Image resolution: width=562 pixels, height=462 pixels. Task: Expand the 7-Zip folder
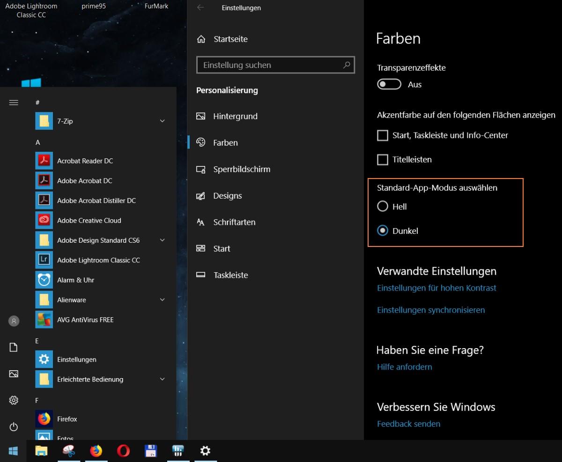tap(162, 121)
